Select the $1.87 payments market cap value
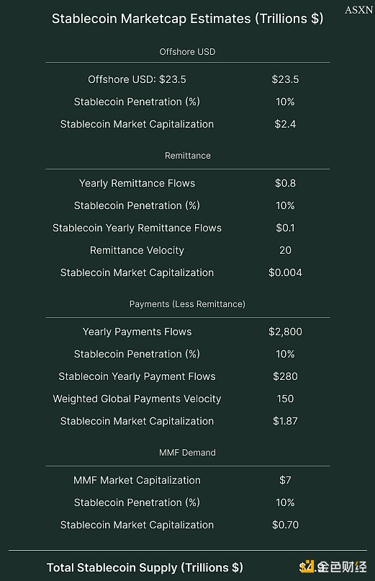Image resolution: width=375 pixels, height=581 pixels. [x=285, y=421]
